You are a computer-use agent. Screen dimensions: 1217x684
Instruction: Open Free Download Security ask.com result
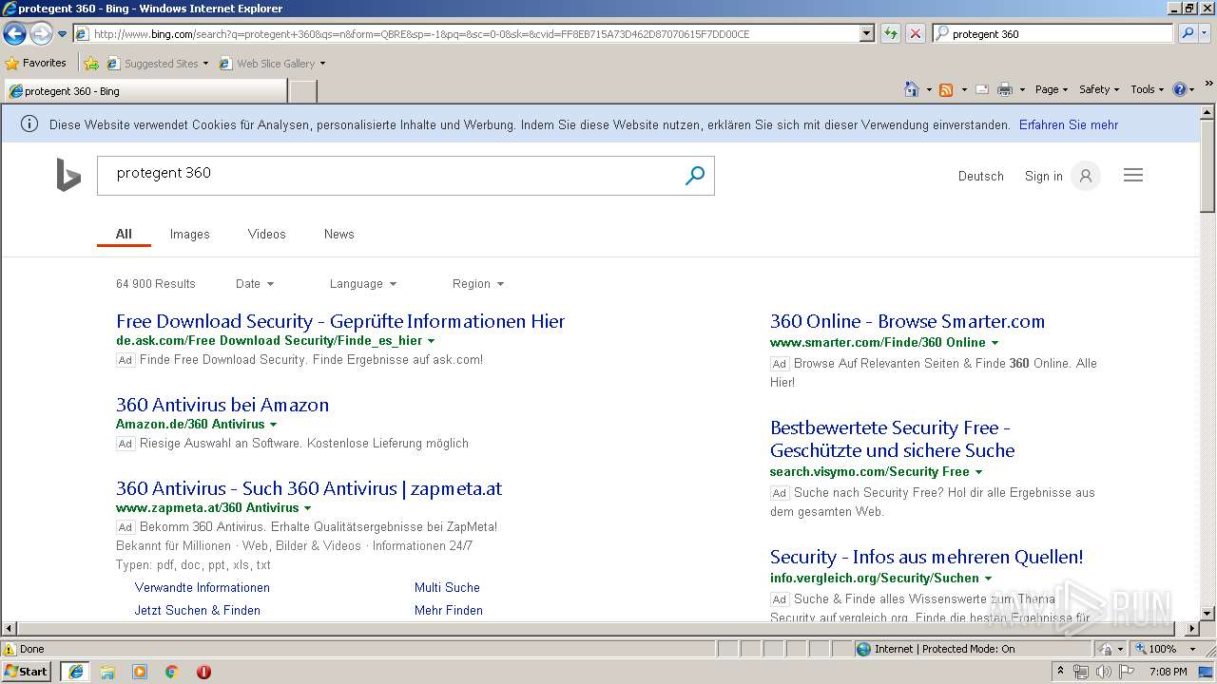pos(340,322)
